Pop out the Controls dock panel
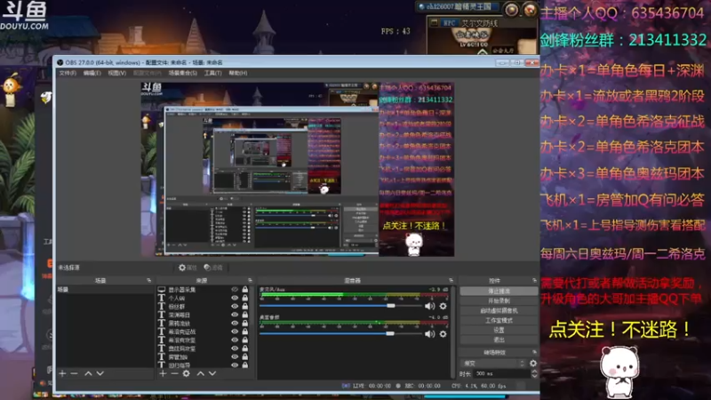 pyautogui.click(x=534, y=280)
